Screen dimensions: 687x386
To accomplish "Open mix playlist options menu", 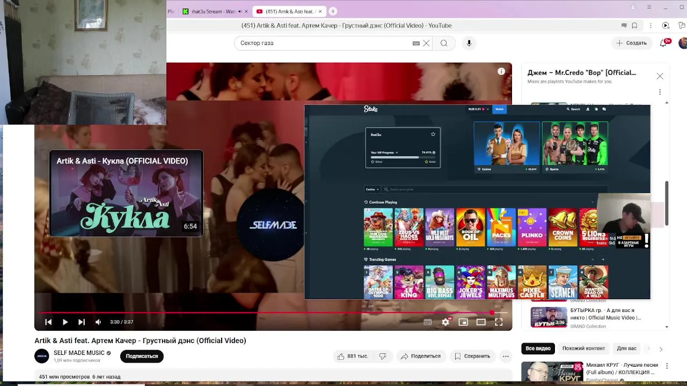I will pyautogui.click(x=660, y=92).
